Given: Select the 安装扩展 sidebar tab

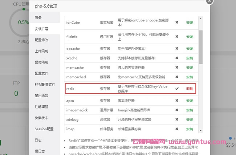Looking at the screenshot, I should (41, 29).
